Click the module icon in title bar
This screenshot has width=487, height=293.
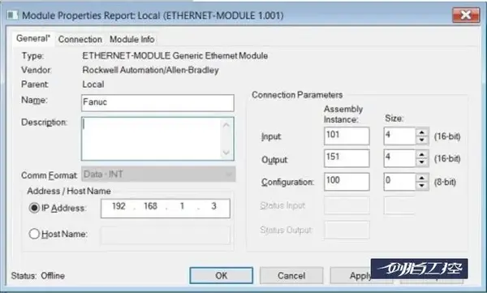click(12, 15)
